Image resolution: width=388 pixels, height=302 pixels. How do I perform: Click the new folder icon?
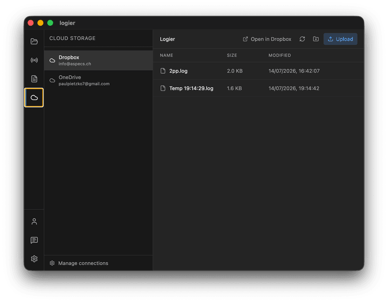tap(316, 39)
